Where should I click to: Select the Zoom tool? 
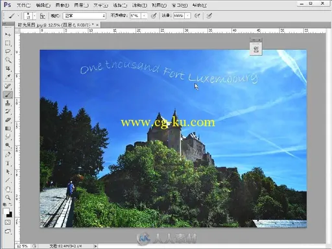pos(8,198)
